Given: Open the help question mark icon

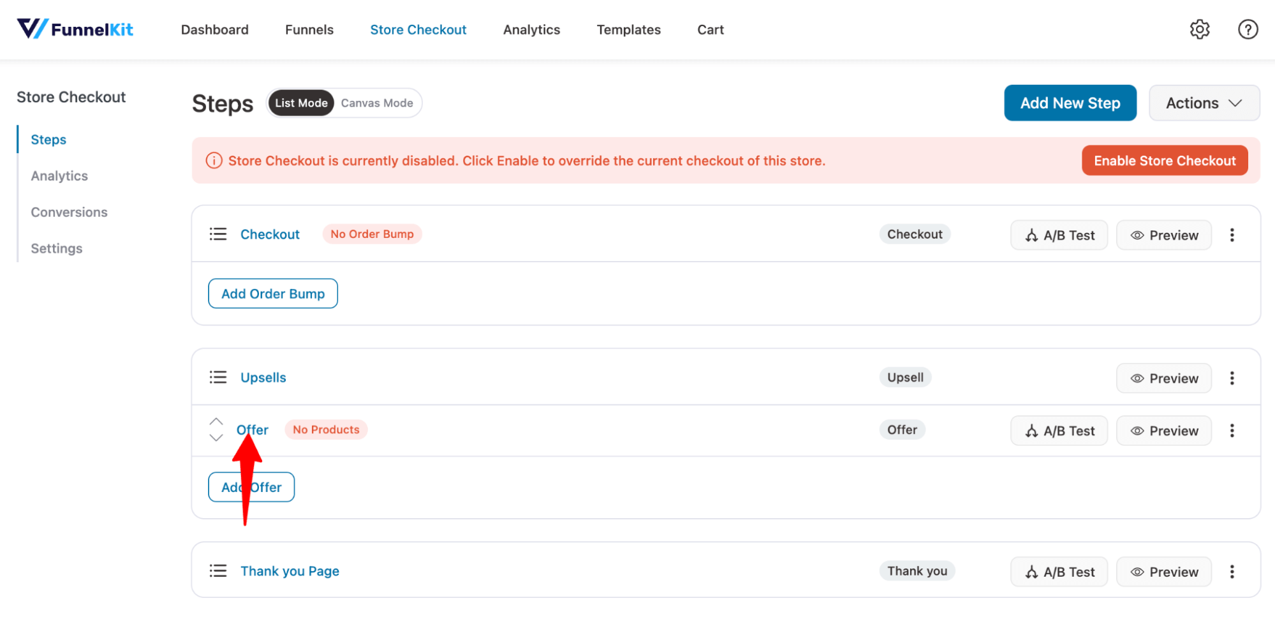Looking at the screenshot, I should [1248, 29].
